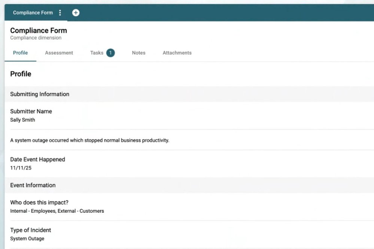Collapse the Submitting Information section header
Image resolution: width=374 pixels, height=249 pixels.
(x=40, y=94)
